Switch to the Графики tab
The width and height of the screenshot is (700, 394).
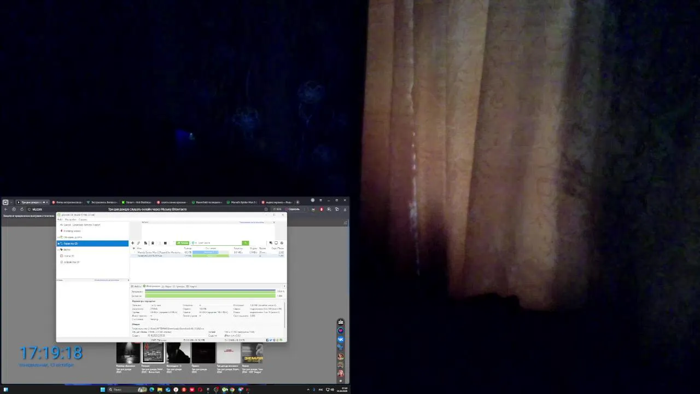pos(191,286)
